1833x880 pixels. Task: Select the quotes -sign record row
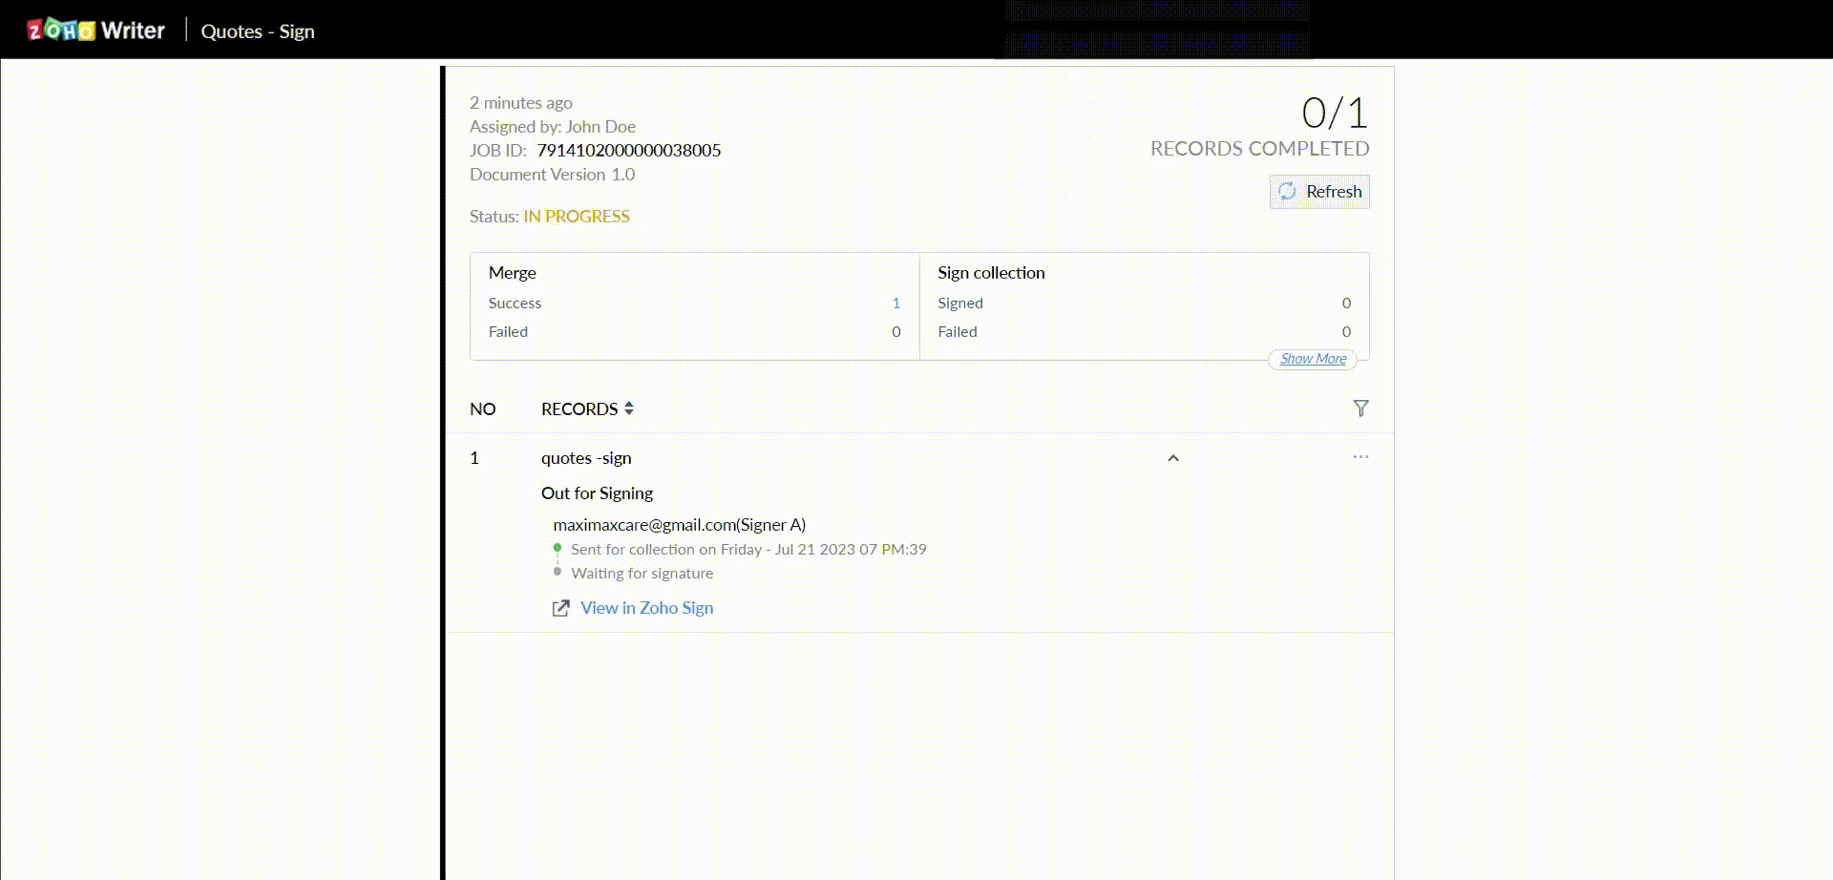tap(586, 458)
